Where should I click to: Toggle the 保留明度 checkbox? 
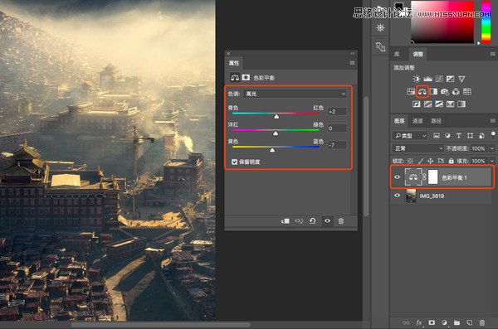point(234,162)
